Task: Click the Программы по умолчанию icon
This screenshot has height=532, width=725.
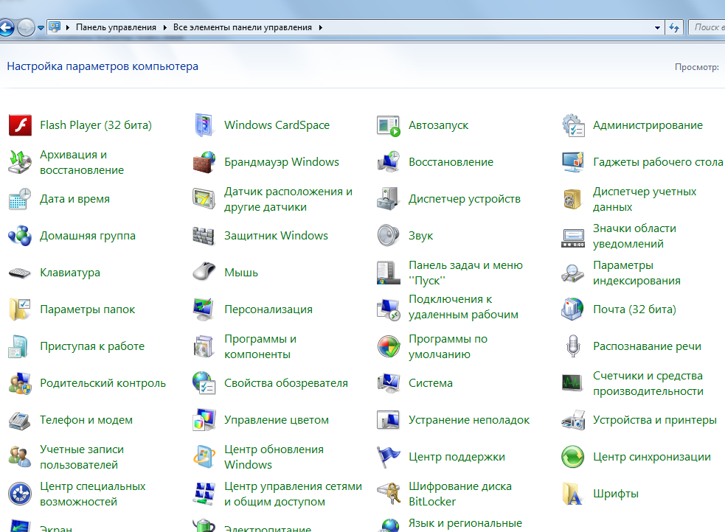Action: (x=388, y=346)
